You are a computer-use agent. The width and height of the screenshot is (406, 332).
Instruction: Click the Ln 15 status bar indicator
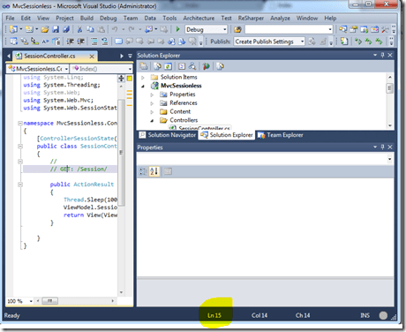tap(214, 315)
